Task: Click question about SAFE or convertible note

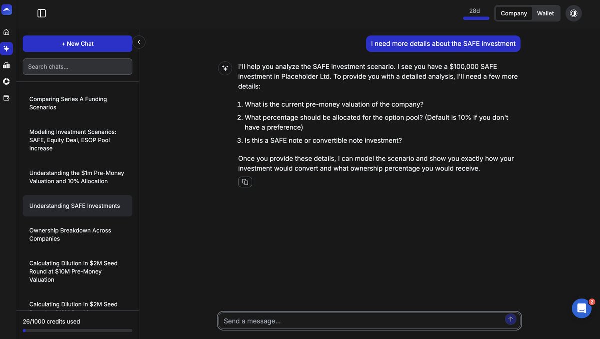Action: coord(323,140)
